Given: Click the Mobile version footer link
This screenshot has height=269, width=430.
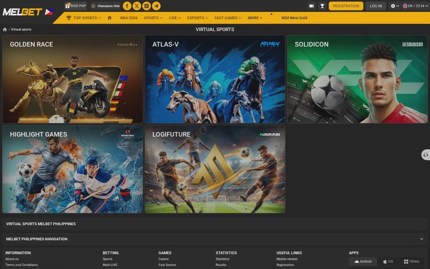Looking at the screenshot, I should (287, 259).
